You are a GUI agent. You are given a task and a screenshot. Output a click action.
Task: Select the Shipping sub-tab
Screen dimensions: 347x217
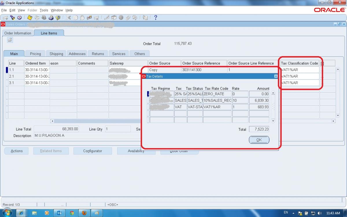click(56, 54)
